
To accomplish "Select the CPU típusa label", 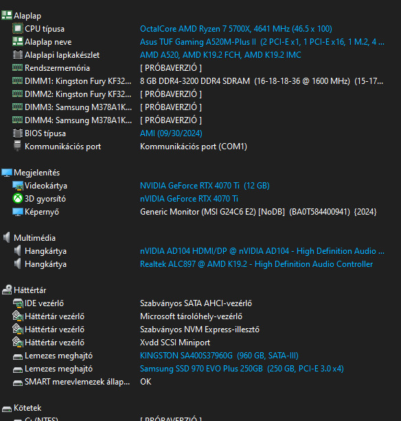I will 45,29.
